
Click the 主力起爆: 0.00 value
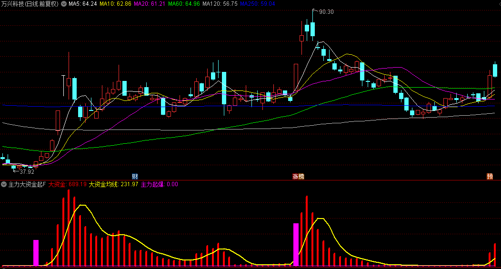[160, 184]
